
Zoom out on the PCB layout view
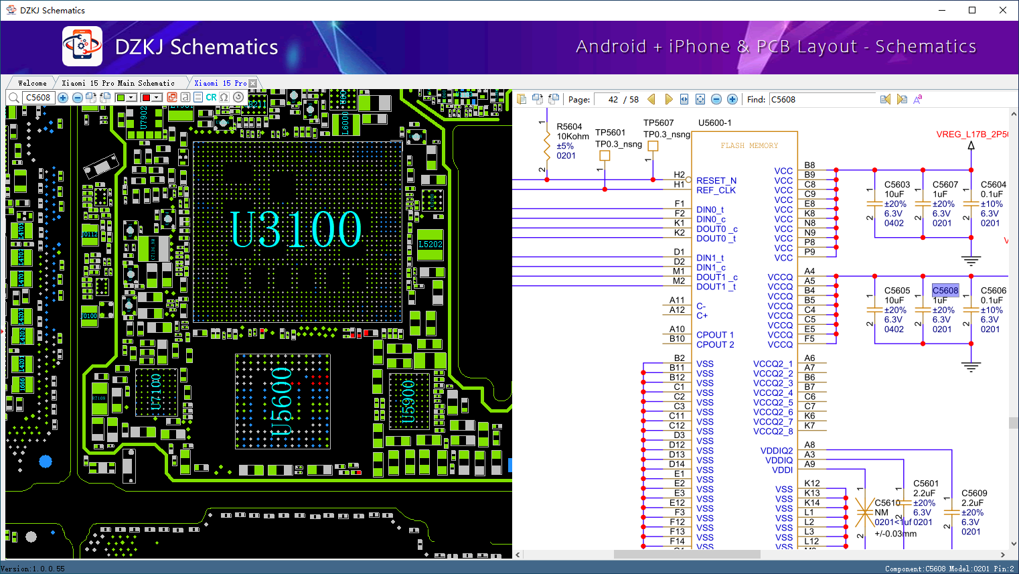(x=77, y=98)
